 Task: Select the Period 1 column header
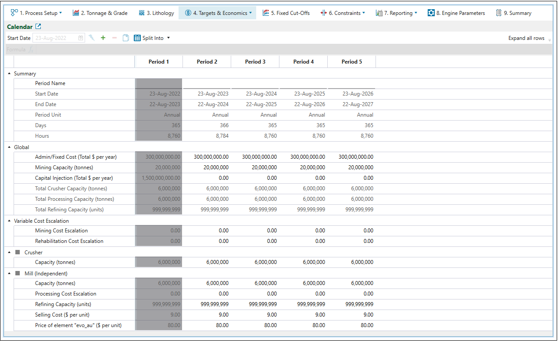(x=159, y=62)
